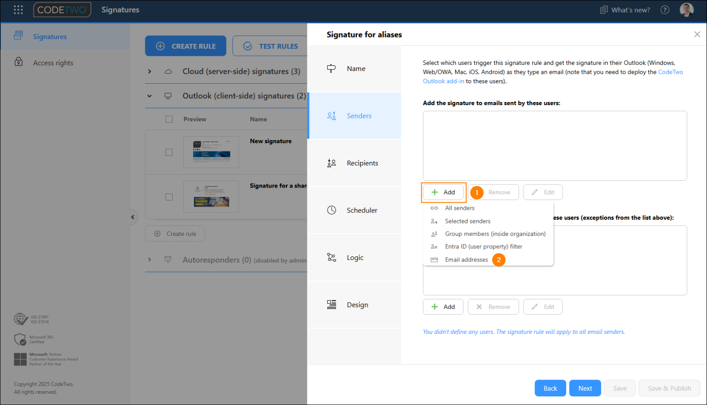Image resolution: width=707 pixels, height=405 pixels.
Task: Click the Next button
Action: coord(585,388)
